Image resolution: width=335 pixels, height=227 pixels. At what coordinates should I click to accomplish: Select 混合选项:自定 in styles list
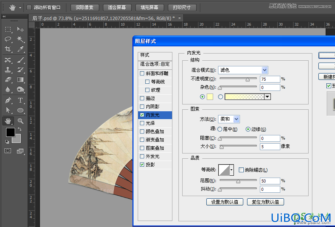(155, 64)
